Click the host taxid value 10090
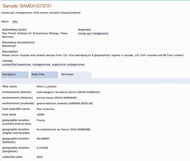The image size is (190, 161). [x=40, y=115]
